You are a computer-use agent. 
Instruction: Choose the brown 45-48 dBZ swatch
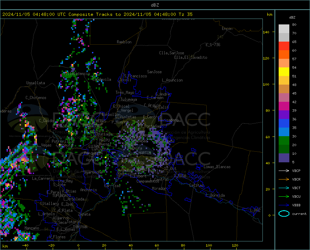tap(284, 89)
